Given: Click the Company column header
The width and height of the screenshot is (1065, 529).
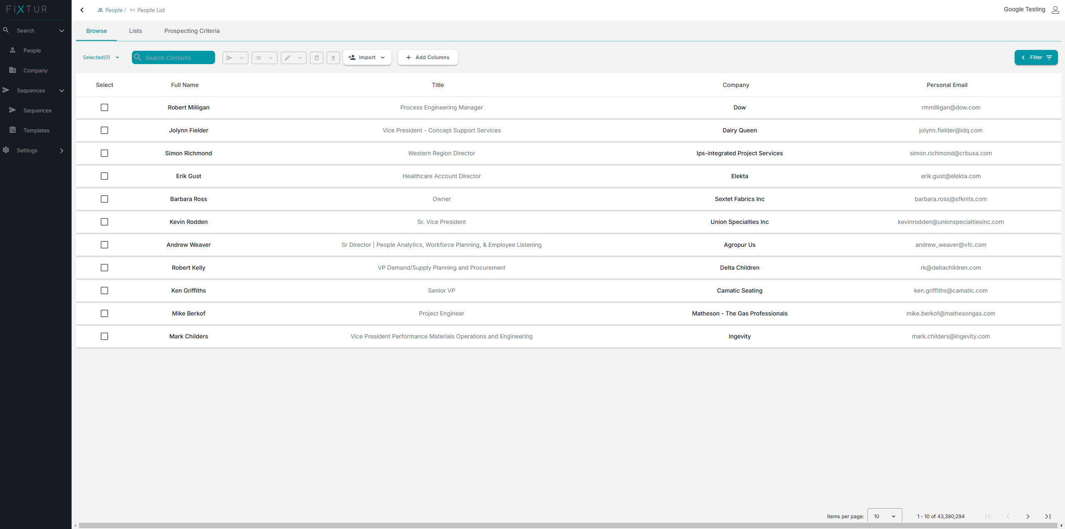Looking at the screenshot, I should click(x=736, y=85).
